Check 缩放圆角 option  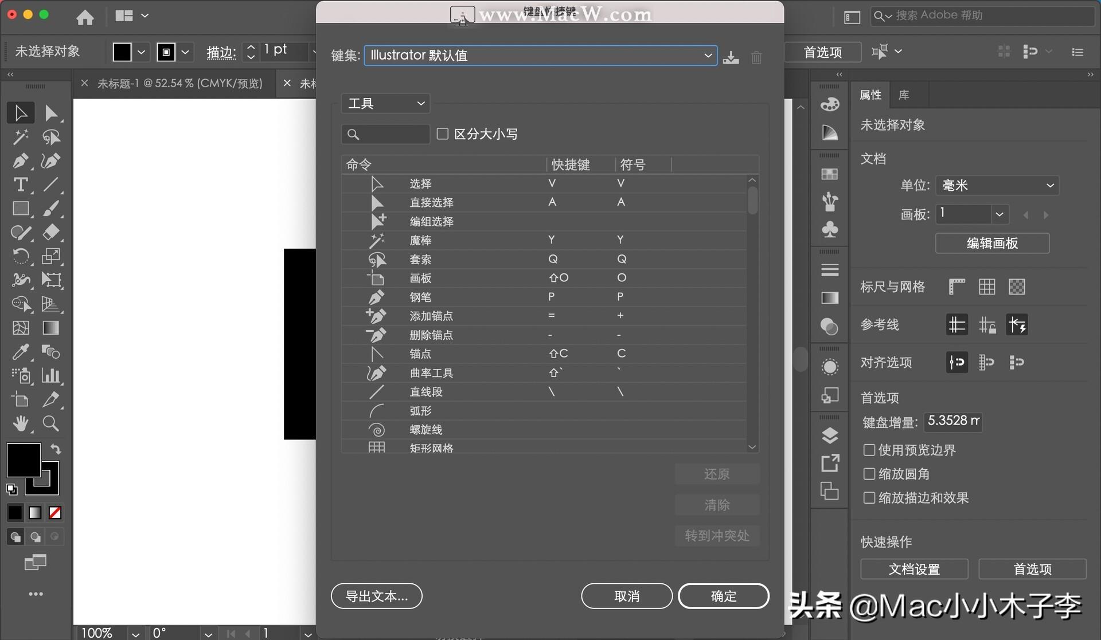(869, 474)
